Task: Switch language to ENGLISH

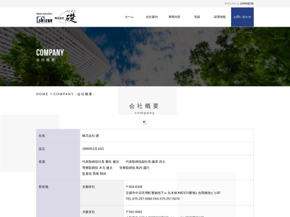Action: point(231,3)
